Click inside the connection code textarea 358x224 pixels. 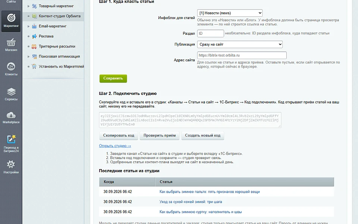(190, 120)
